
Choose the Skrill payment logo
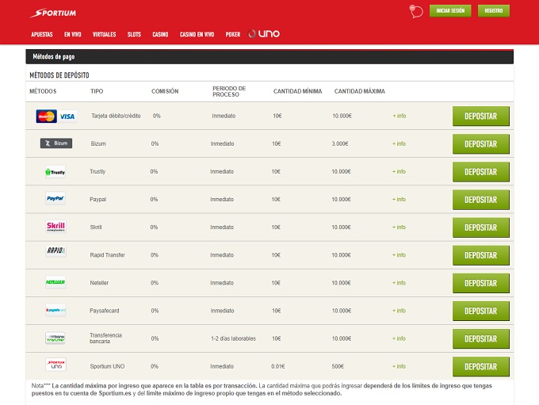(55, 227)
